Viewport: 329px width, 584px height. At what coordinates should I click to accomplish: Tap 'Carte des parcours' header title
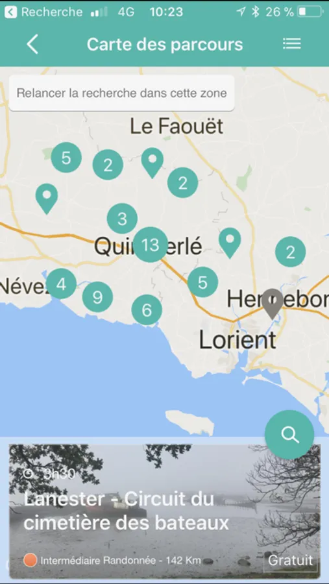pyautogui.click(x=165, y=44)
